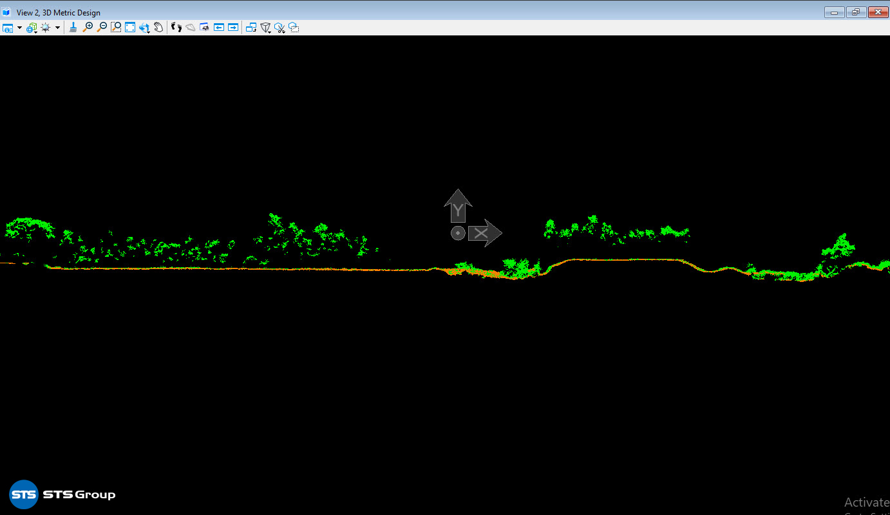Screen dimensions: 890x515
Task: Open the Clip Volume tool
Action: (x=265, y=28)
